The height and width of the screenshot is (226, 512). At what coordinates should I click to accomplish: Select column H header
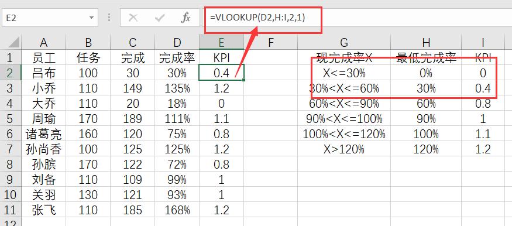point(426,42)
